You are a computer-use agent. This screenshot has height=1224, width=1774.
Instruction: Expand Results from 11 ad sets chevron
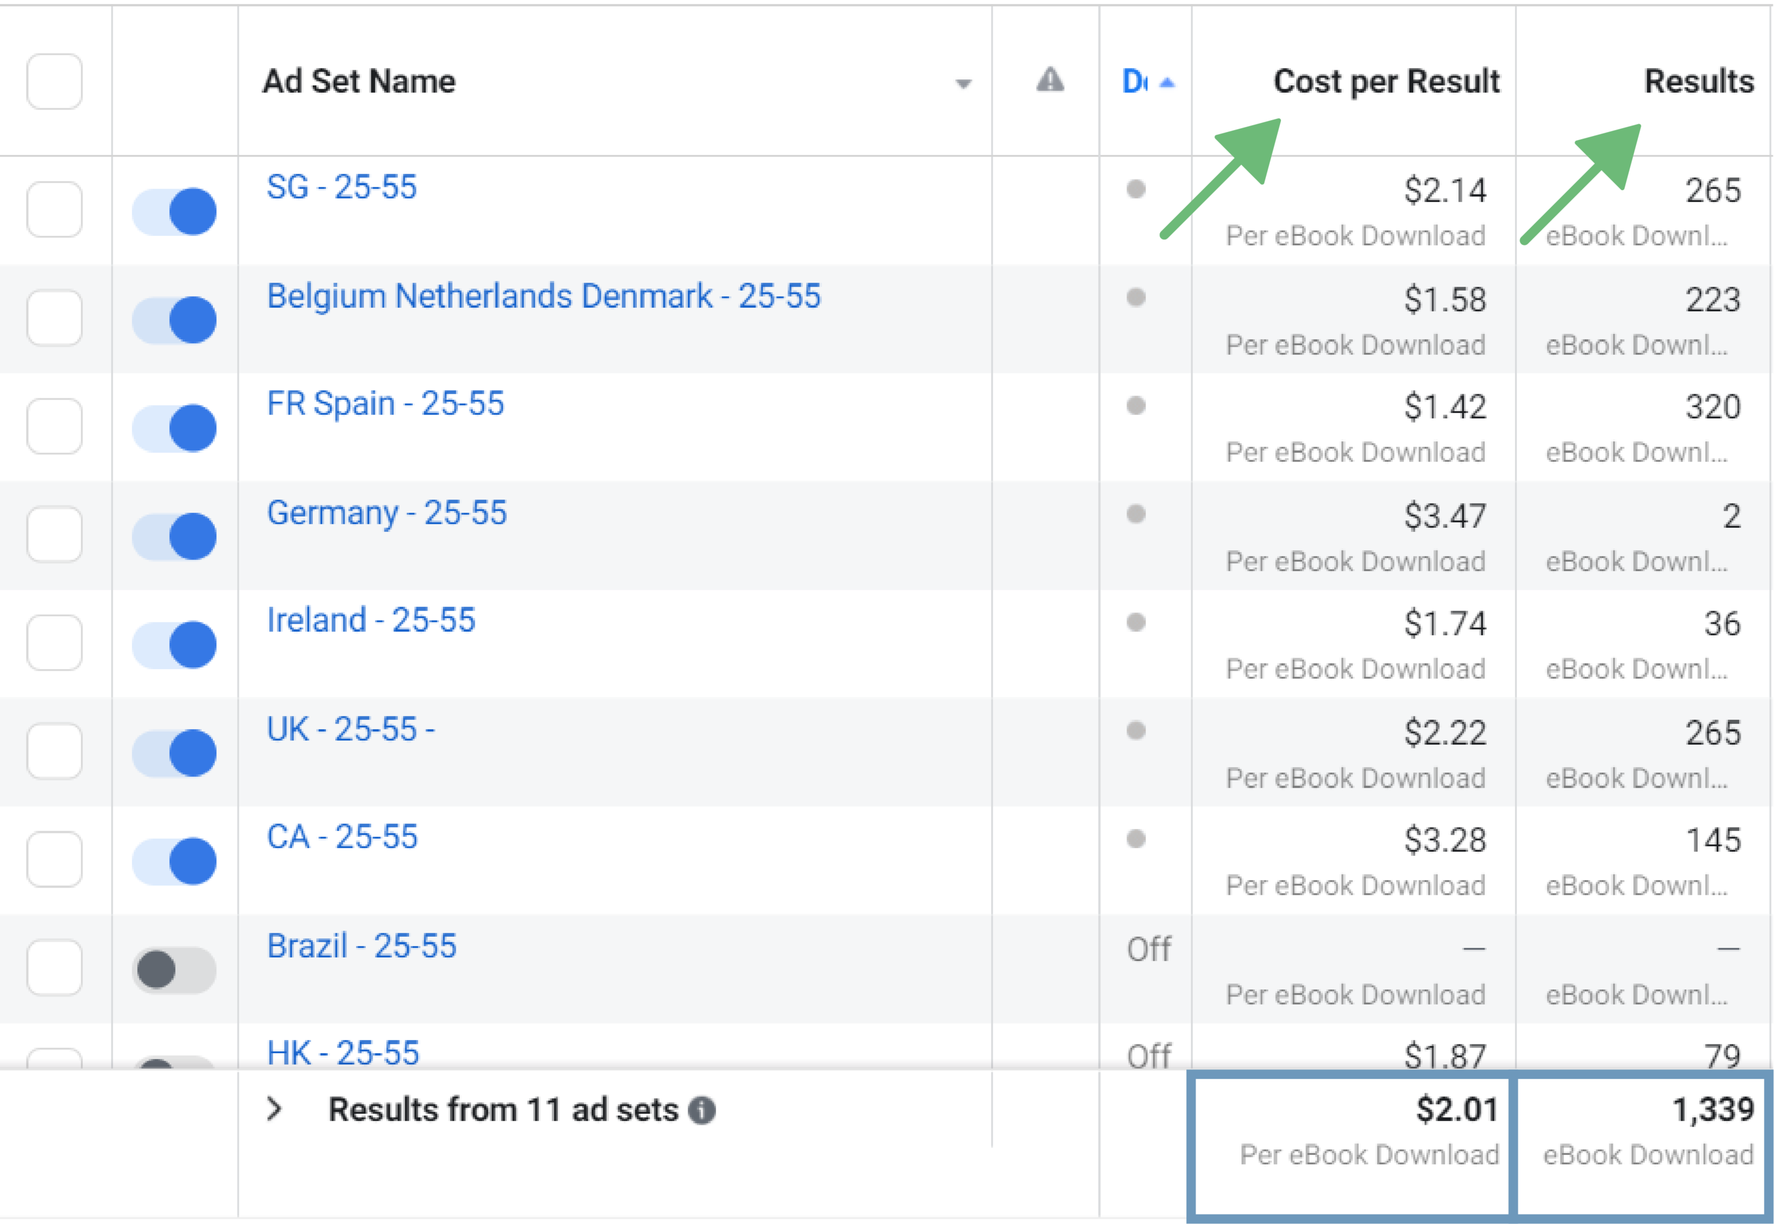click(274, 1109)
